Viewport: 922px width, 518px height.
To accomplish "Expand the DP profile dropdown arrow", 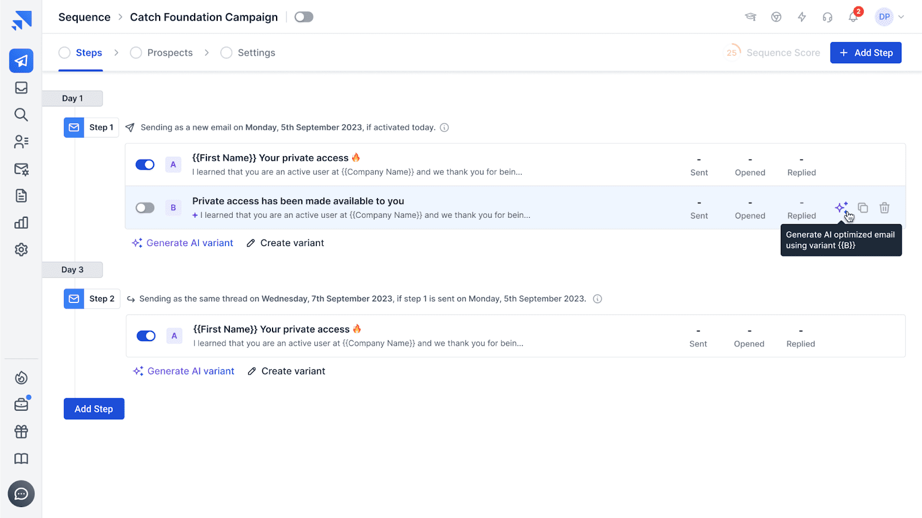I will click(901, 17).
